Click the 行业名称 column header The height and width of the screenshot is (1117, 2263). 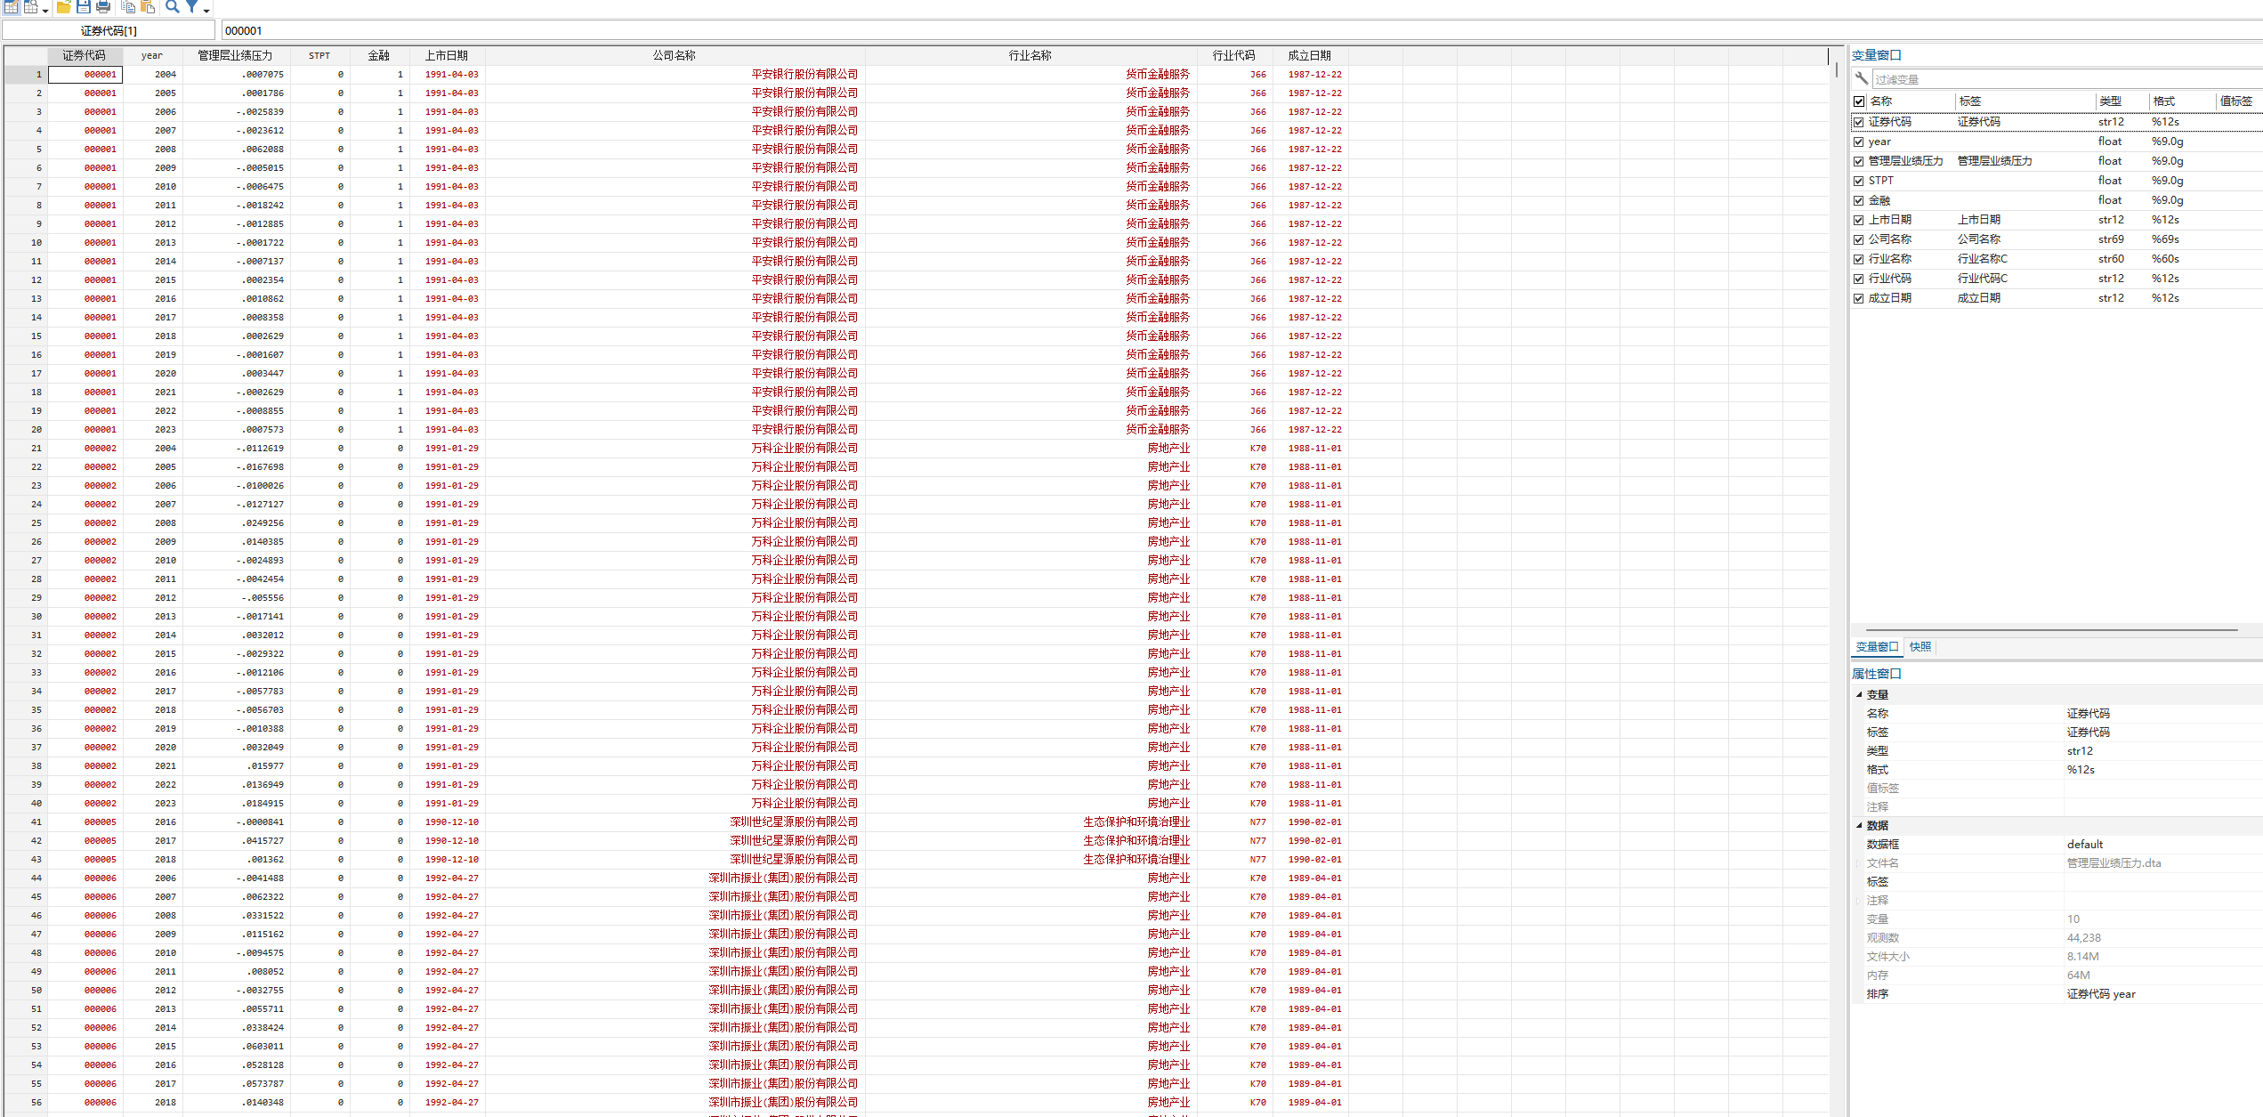1030,55
